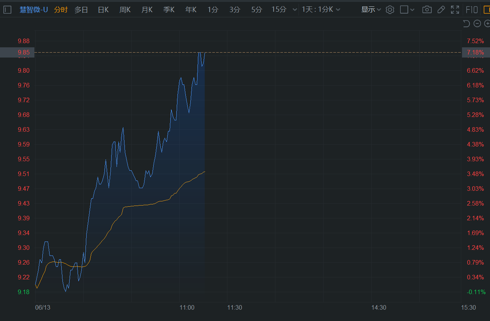
Task: Open the 1天:1分K period dropdown
Action: click(x=321, y=10)
